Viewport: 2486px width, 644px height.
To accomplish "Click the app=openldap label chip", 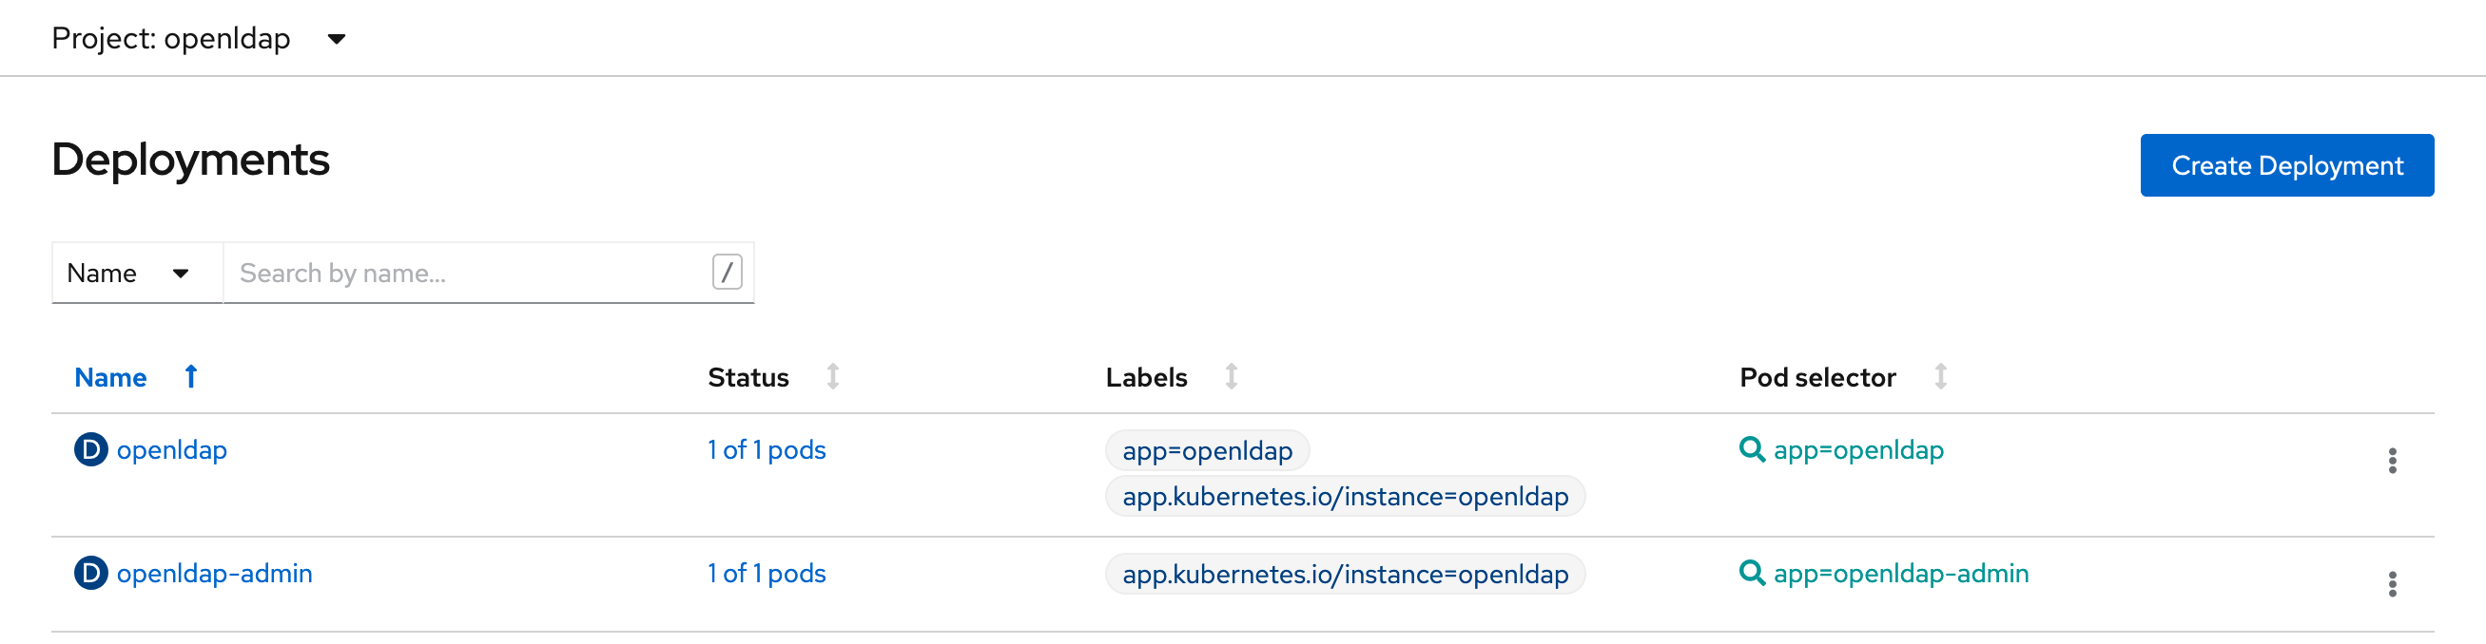I will point(1206,450).
